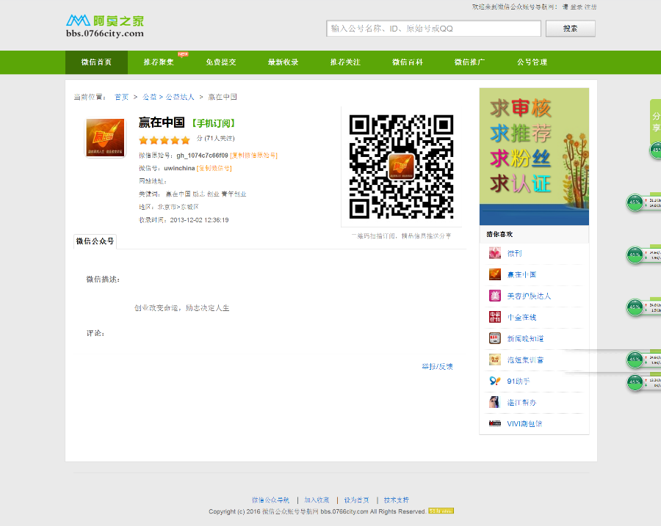The image size is (661, 526).
Task: Open the 阿莫之家 site logo
Action: [105, 26]
